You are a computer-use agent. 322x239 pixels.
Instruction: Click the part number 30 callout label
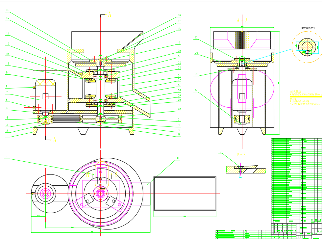pos(179,100)
